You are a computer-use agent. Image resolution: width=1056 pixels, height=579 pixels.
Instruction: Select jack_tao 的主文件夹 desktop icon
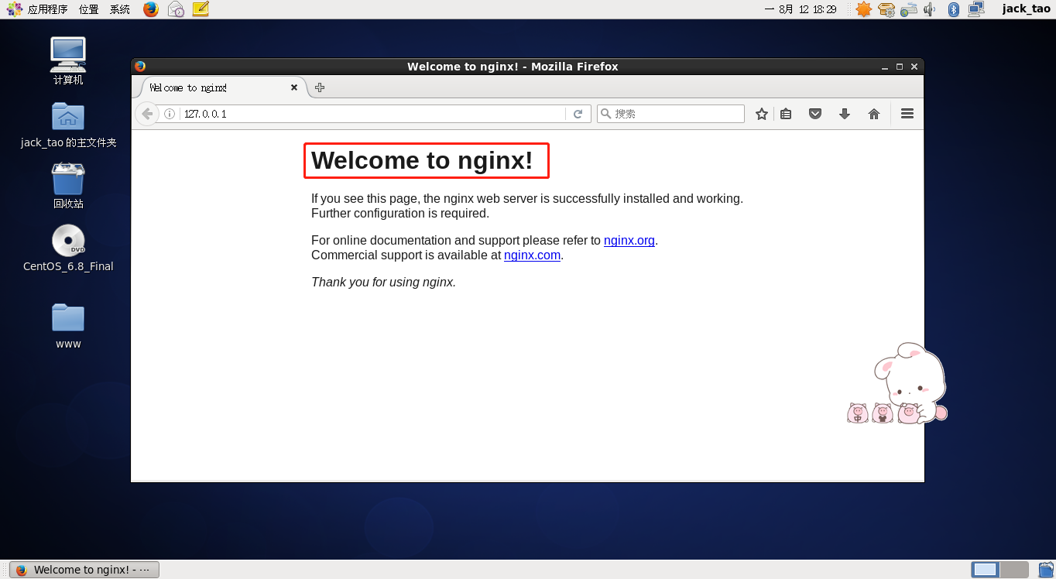68,125
